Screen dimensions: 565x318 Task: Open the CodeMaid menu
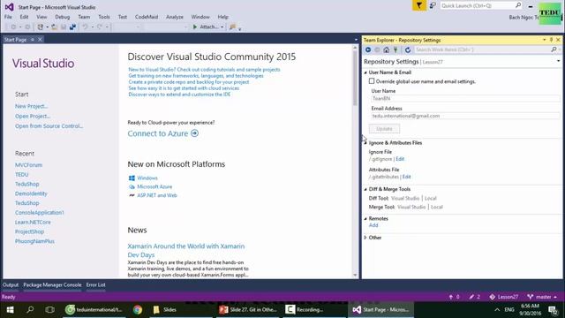[147, 17]
